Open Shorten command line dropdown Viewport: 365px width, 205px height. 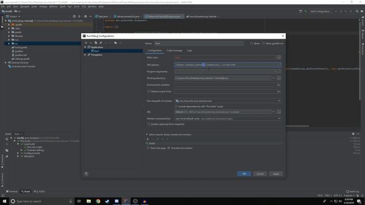click(279, 119)
